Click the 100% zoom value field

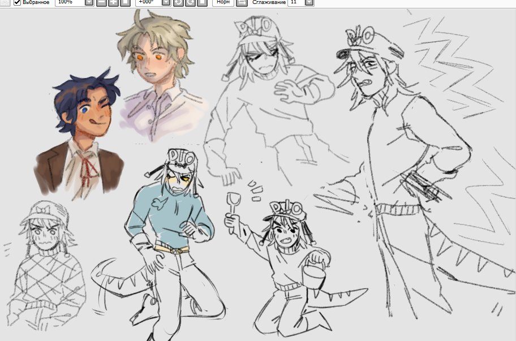[70, 2]
